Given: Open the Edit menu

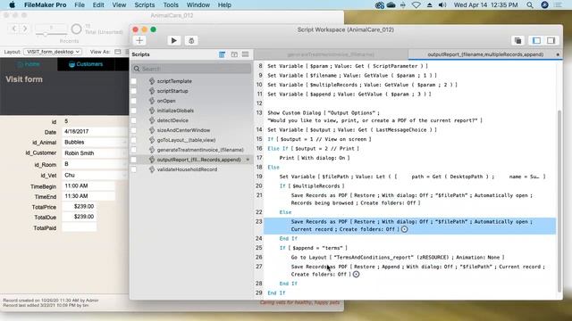Looking at the screenshot, I should (98, 5).
